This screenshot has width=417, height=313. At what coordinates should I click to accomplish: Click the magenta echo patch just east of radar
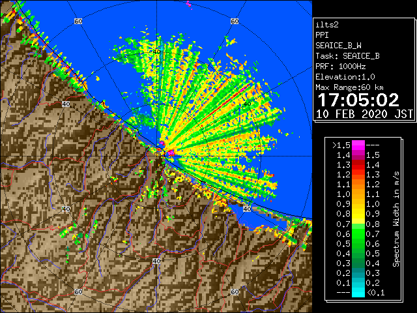click(170, 153)
